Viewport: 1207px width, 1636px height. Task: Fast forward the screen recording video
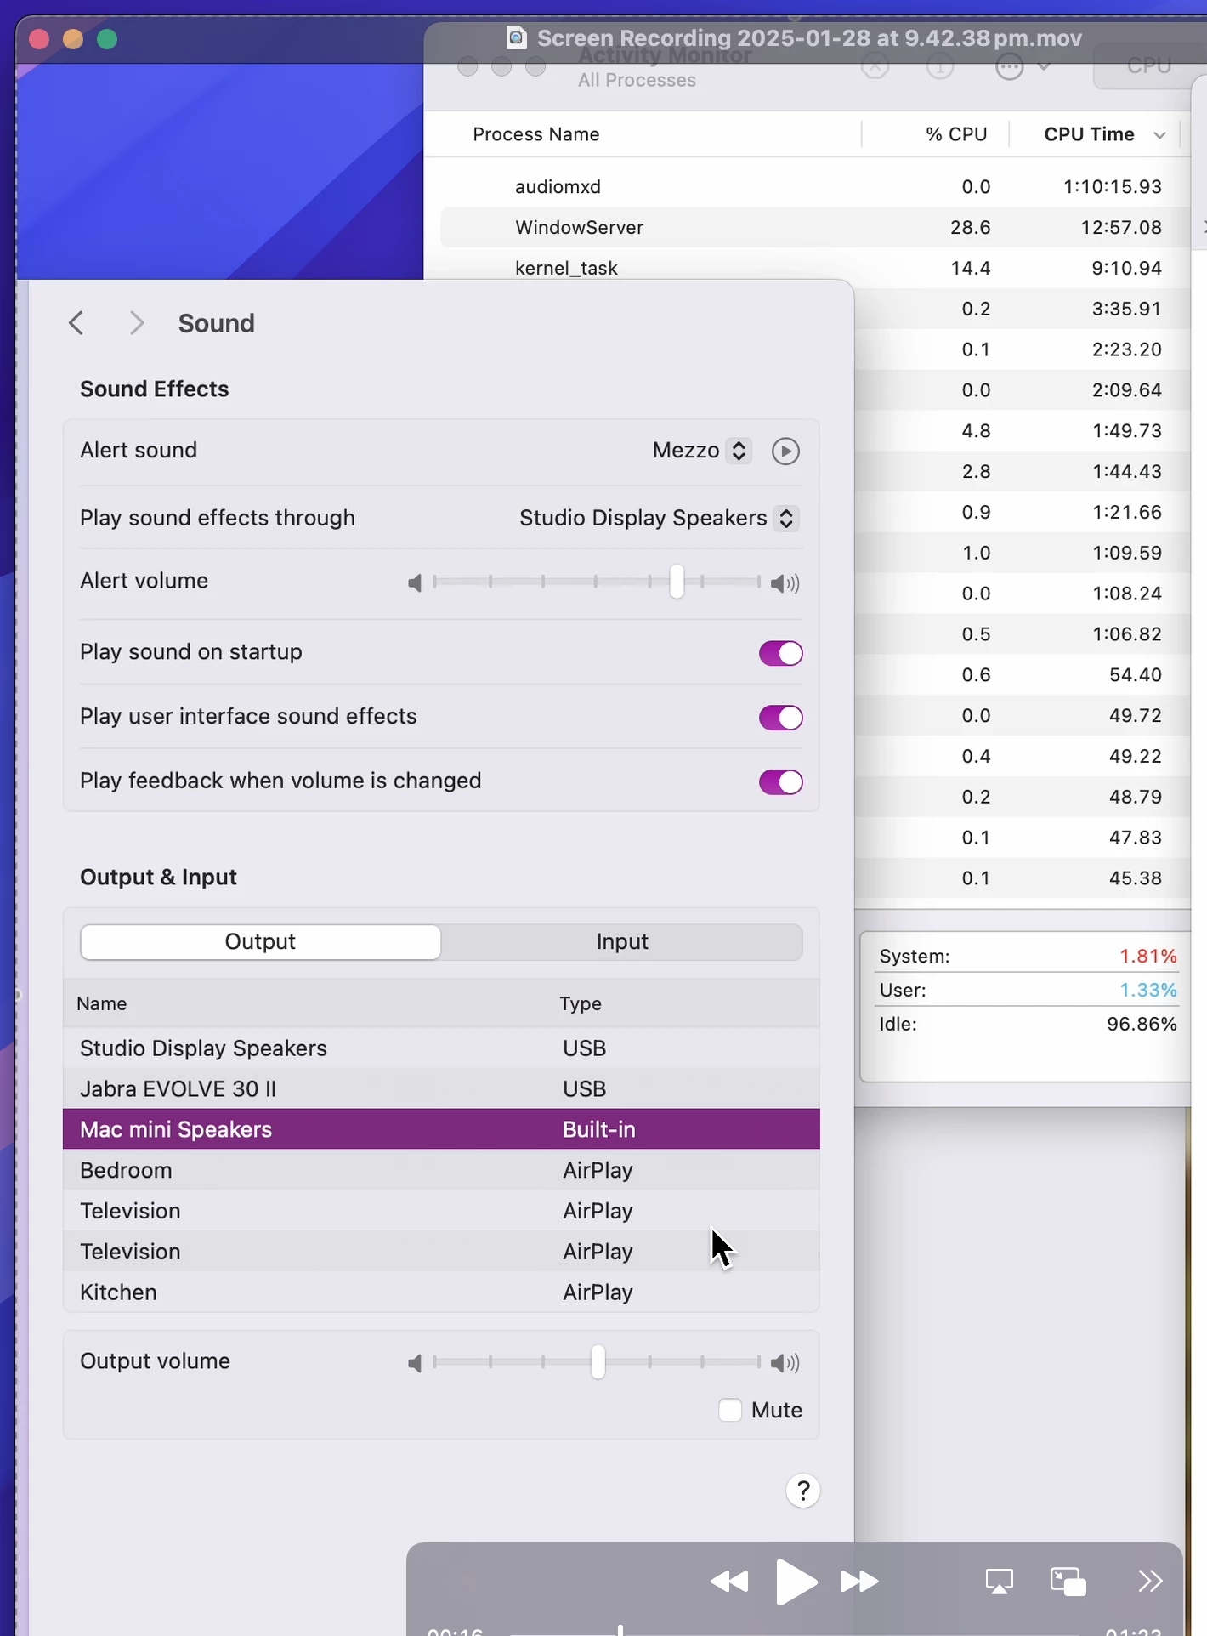859,1582
